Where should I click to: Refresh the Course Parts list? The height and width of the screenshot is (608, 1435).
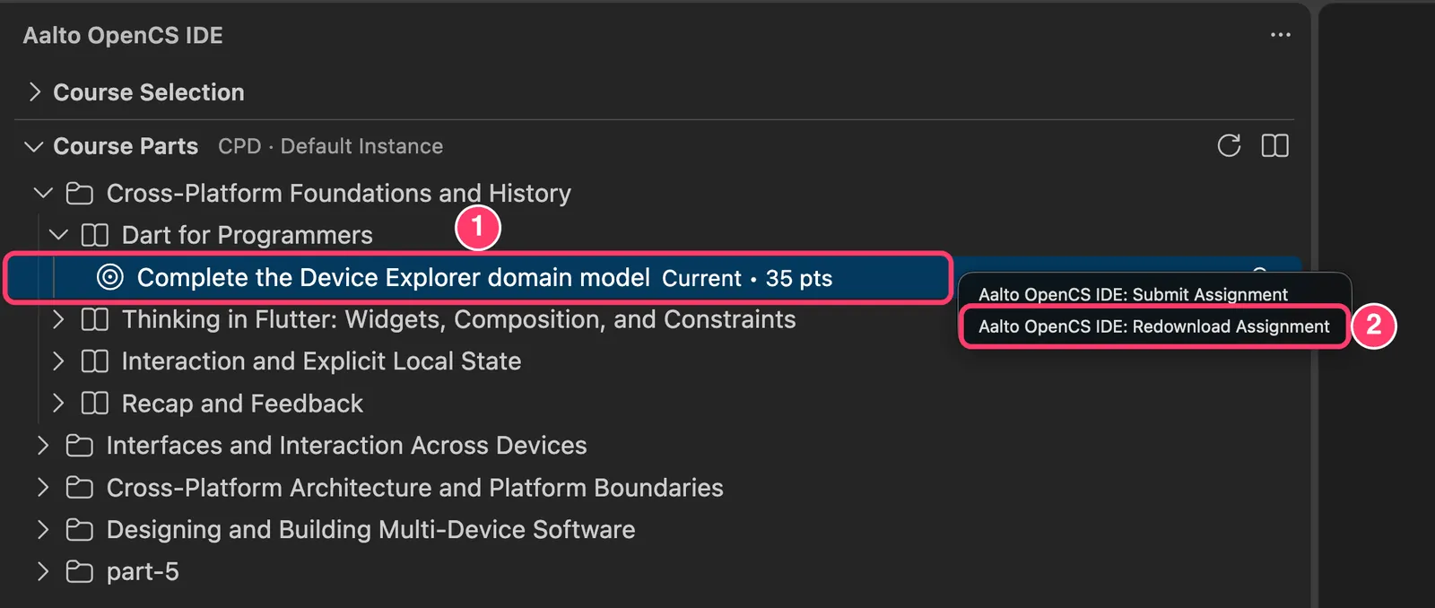tap(1229, 145)
